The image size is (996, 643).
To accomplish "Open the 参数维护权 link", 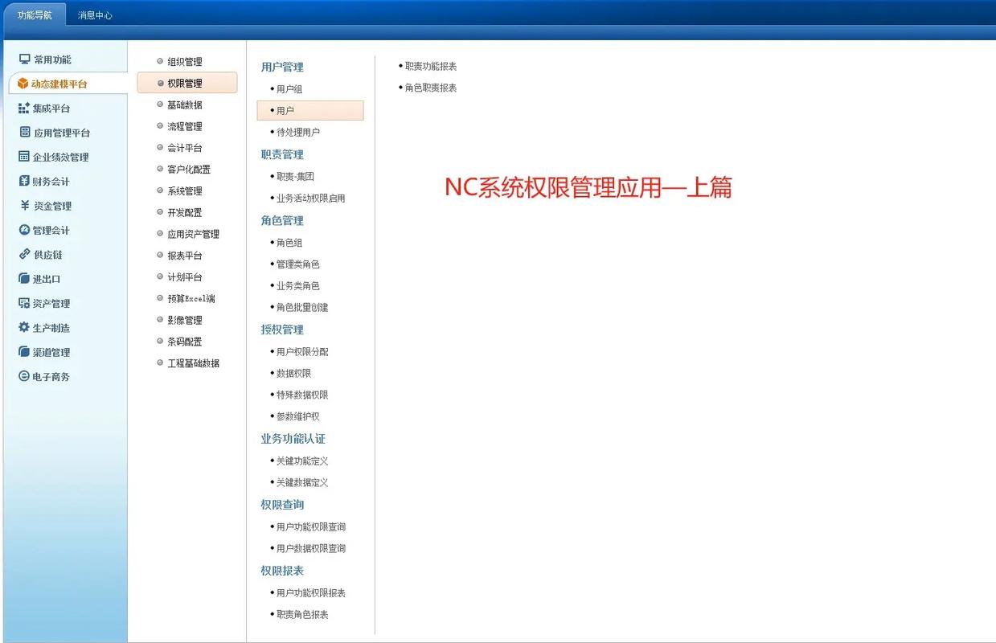I will 298,416.
